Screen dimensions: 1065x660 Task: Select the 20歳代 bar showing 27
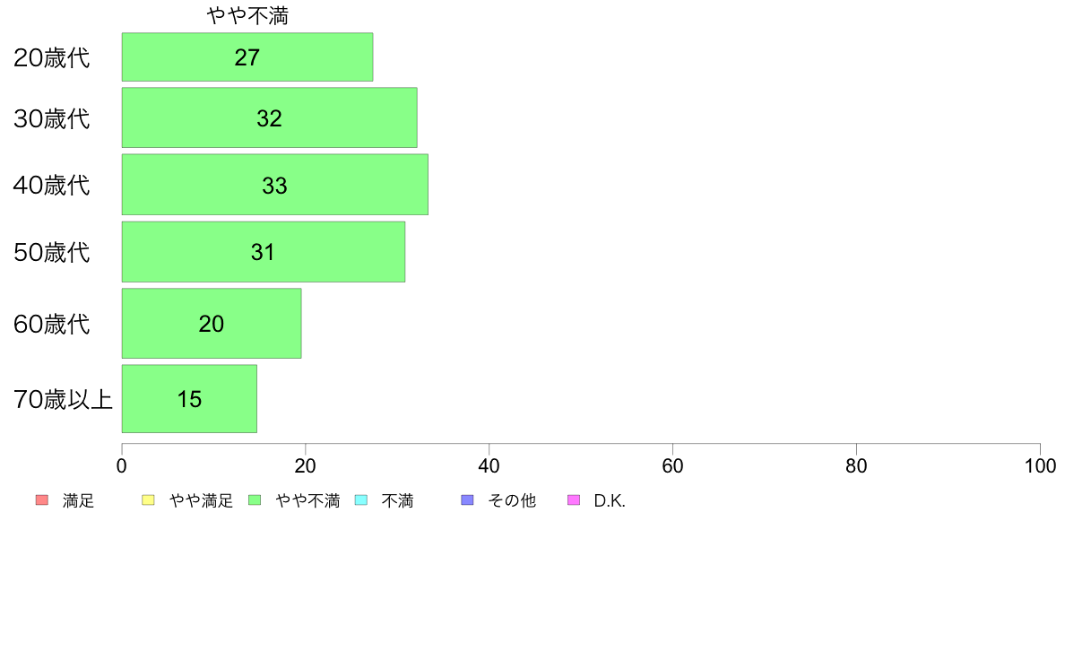[x=247, y=57]
